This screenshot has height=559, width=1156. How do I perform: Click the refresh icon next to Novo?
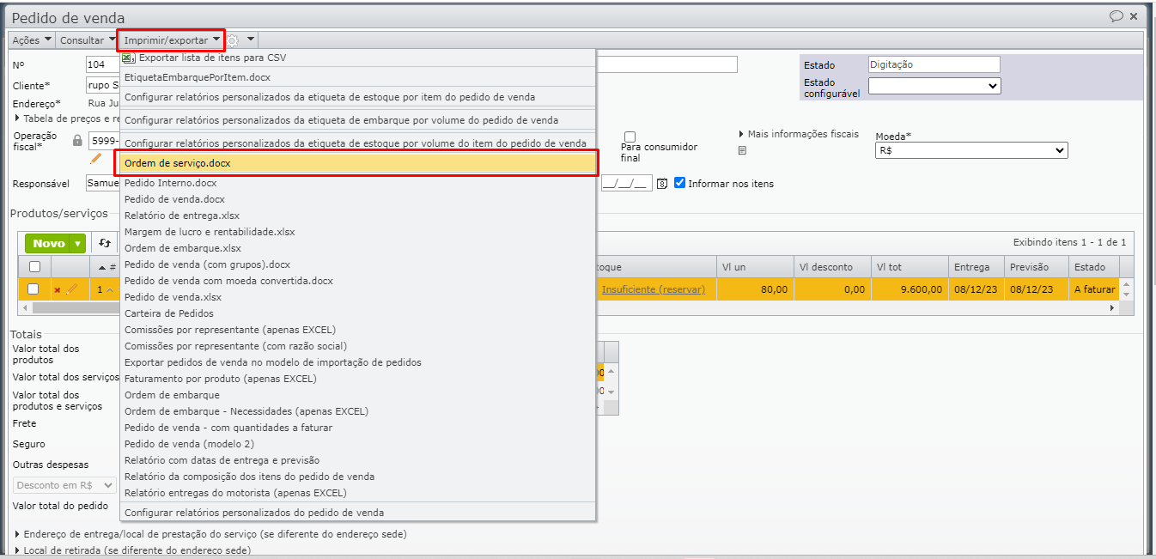click(x=105, y=243)
